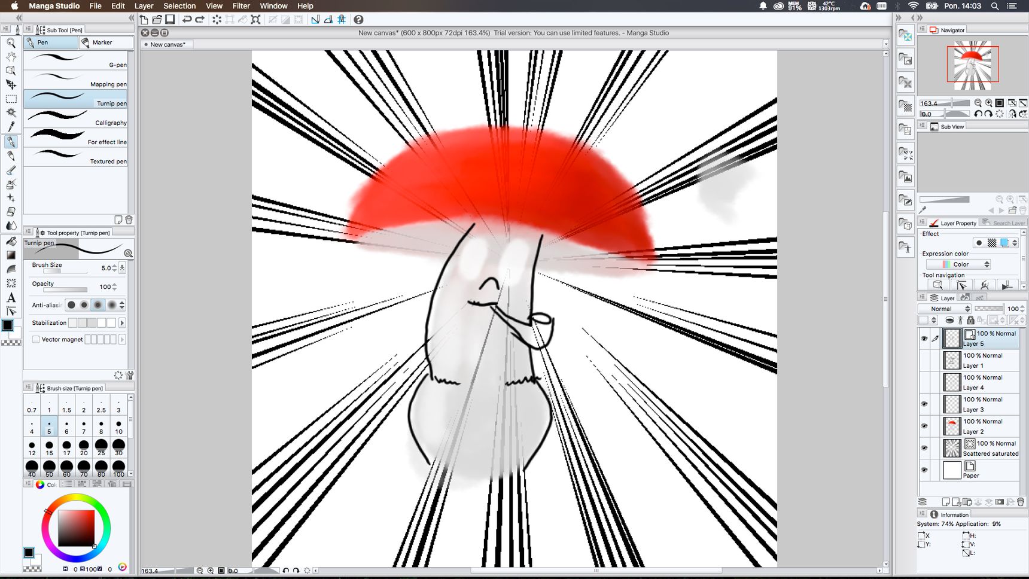Open the Help question mark icon
The height and width of the screenshot is (579, 1029).
coord(358,20)
